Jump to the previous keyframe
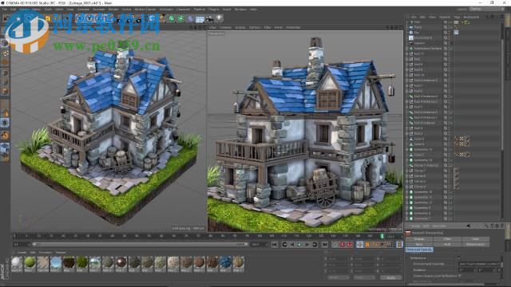The image size is (511, 287). click(284, 245)
